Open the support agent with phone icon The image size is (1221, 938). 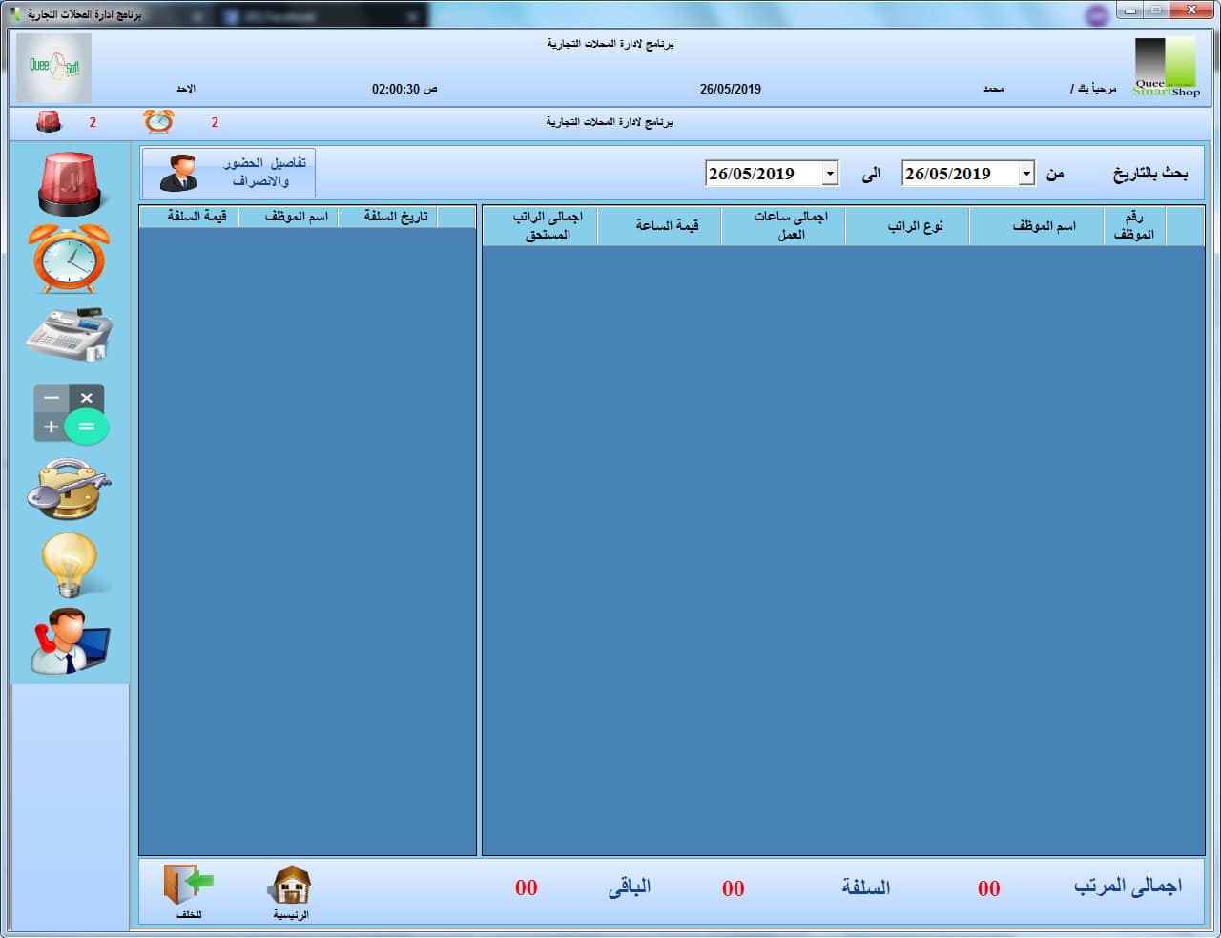pos(70,641)
